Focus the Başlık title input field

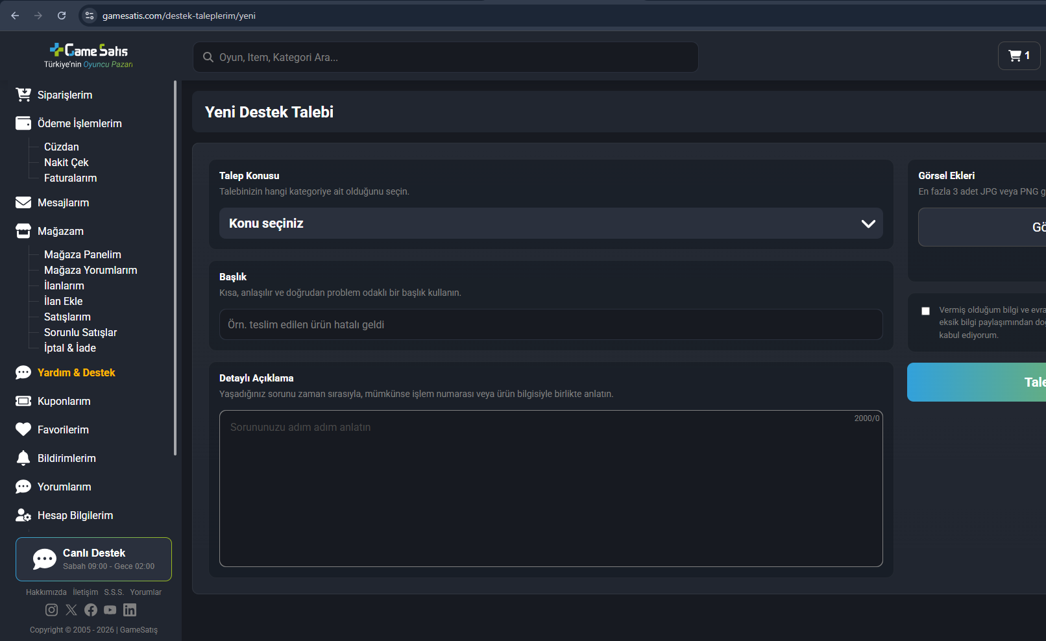click(x=551, y=324)
